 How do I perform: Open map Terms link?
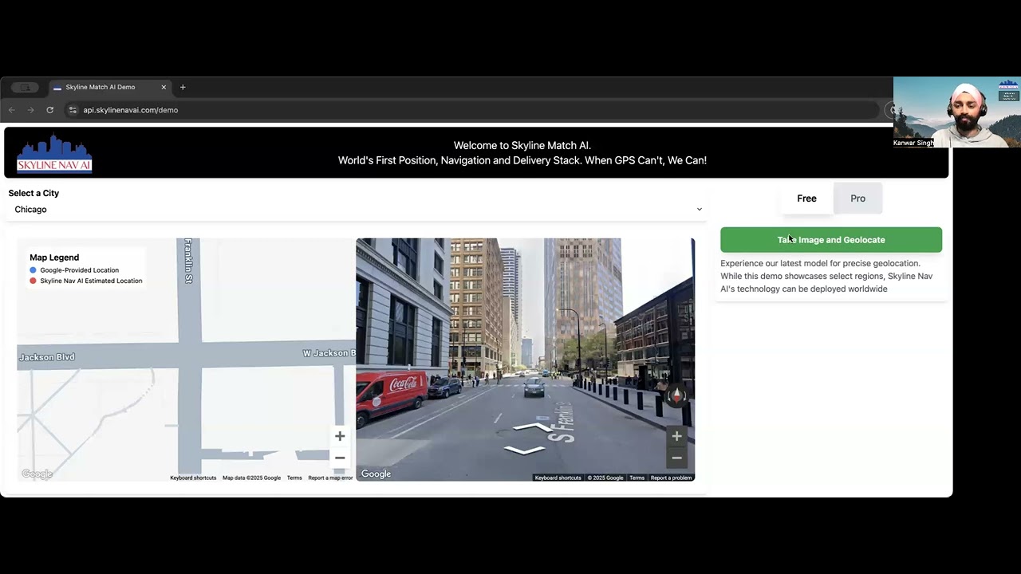coord(294,478)
